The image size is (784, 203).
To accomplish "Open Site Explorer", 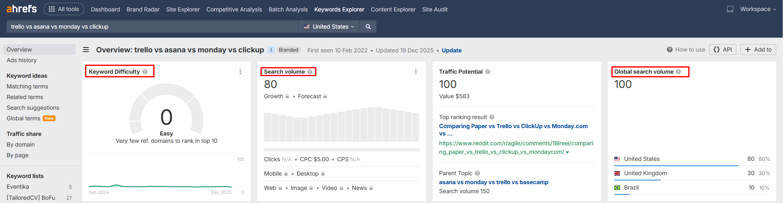I will click(183, 9).
